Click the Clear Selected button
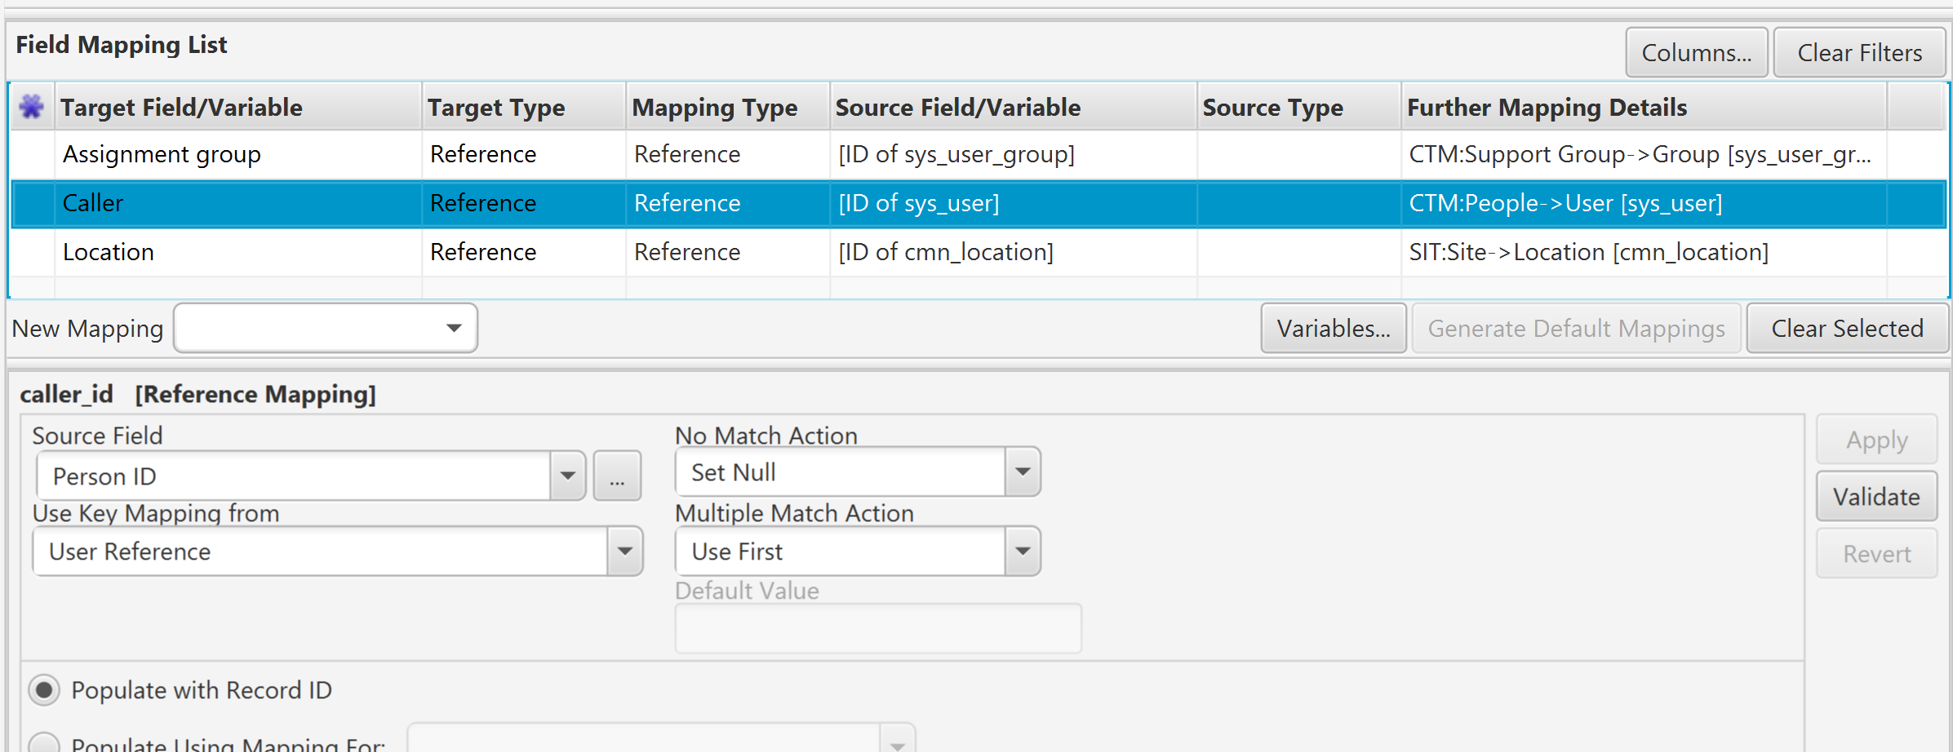 pos(1847,328)
